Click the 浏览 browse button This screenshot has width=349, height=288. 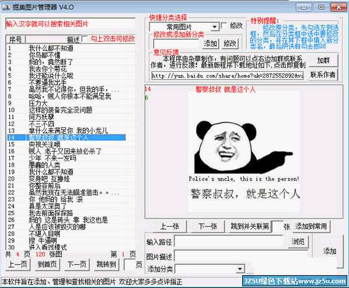(x=298, y=241)
